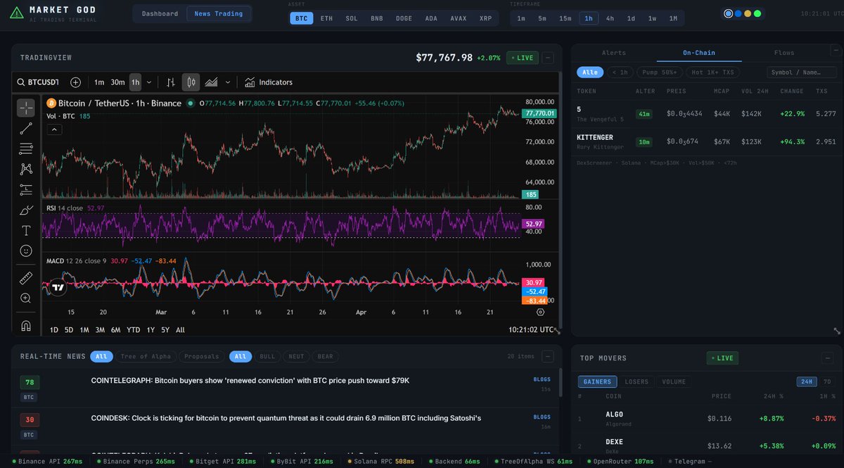
Task: Select the green theme color dot
Action: pos(757,13)
